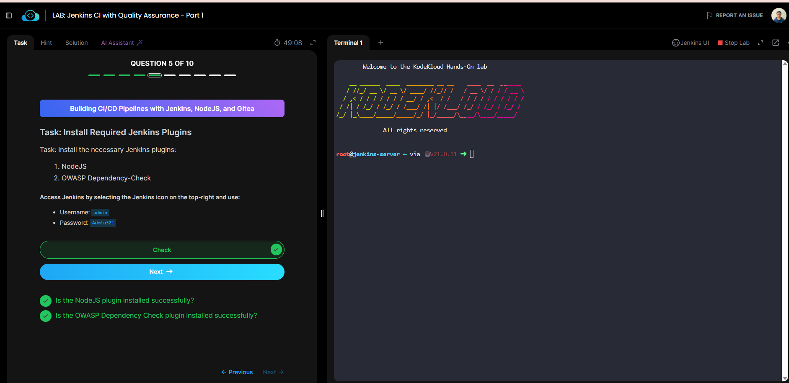Click the 'NodeJS' list item
Screen dimensions: 789x383
pyautogui.click(x=74, y=167)
